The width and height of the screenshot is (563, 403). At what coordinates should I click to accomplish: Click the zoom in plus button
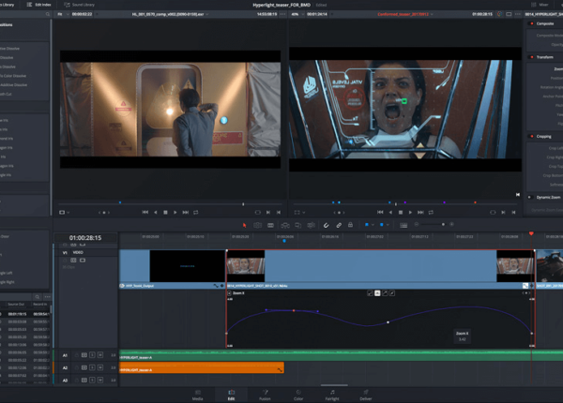[451, 224]
